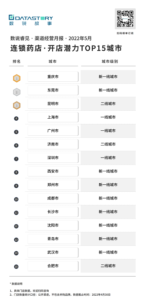The width and height of the screenshot is (145, 304).
Task: Click the 排名 column header
Action: (x=16, y=61)
